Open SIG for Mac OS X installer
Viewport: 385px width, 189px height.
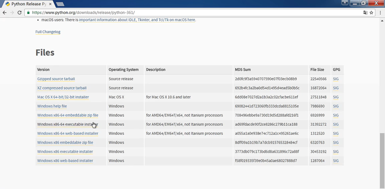[336, 97]
